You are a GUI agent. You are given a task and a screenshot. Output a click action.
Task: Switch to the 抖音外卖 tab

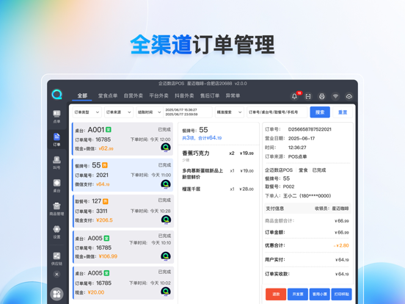184,95
